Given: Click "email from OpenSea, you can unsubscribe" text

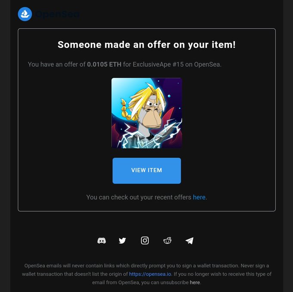Looking at the screenshot, I should click(140, 282).
